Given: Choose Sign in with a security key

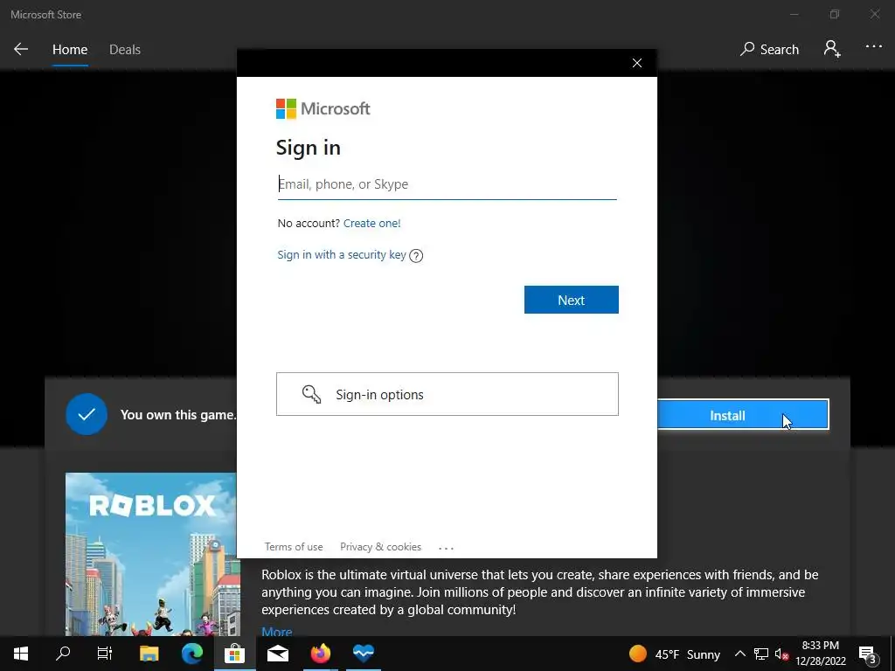Looking at the screenshot, I should [x=342, y=254].
